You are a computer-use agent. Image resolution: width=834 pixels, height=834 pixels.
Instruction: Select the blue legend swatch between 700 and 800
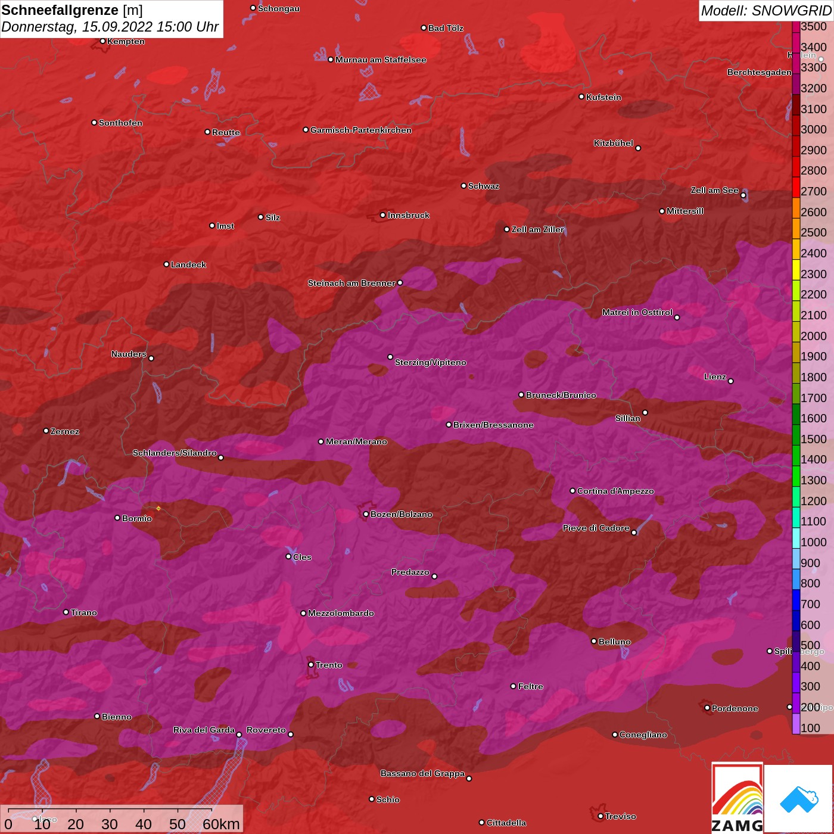pos(796,599)
